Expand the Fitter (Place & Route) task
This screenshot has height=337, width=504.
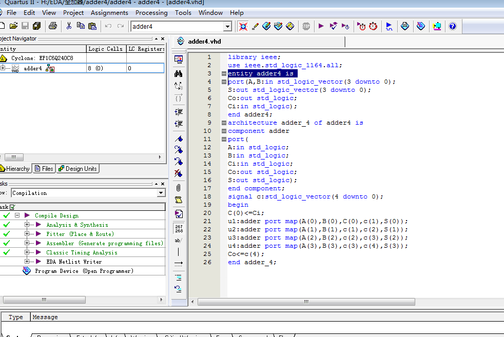pos(27,234)
